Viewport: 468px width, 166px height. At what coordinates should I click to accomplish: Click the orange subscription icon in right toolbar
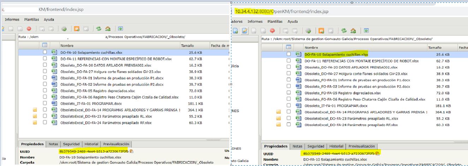321,31
